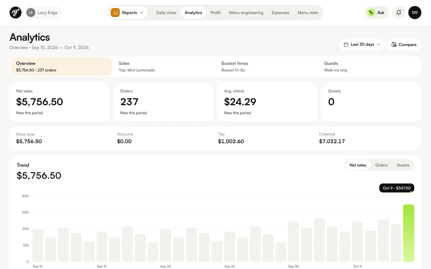Click the Discounts $0.00 value
The width and height of the screenshot is (431, 269).
coord(124,141)
